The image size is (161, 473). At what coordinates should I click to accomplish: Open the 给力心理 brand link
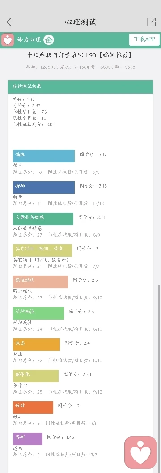pos(29,39)
